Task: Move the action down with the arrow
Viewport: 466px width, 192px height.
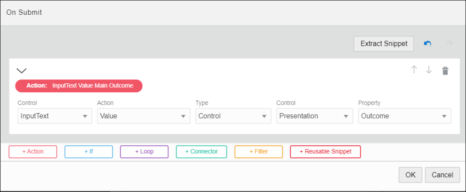Action: [429, 70]
